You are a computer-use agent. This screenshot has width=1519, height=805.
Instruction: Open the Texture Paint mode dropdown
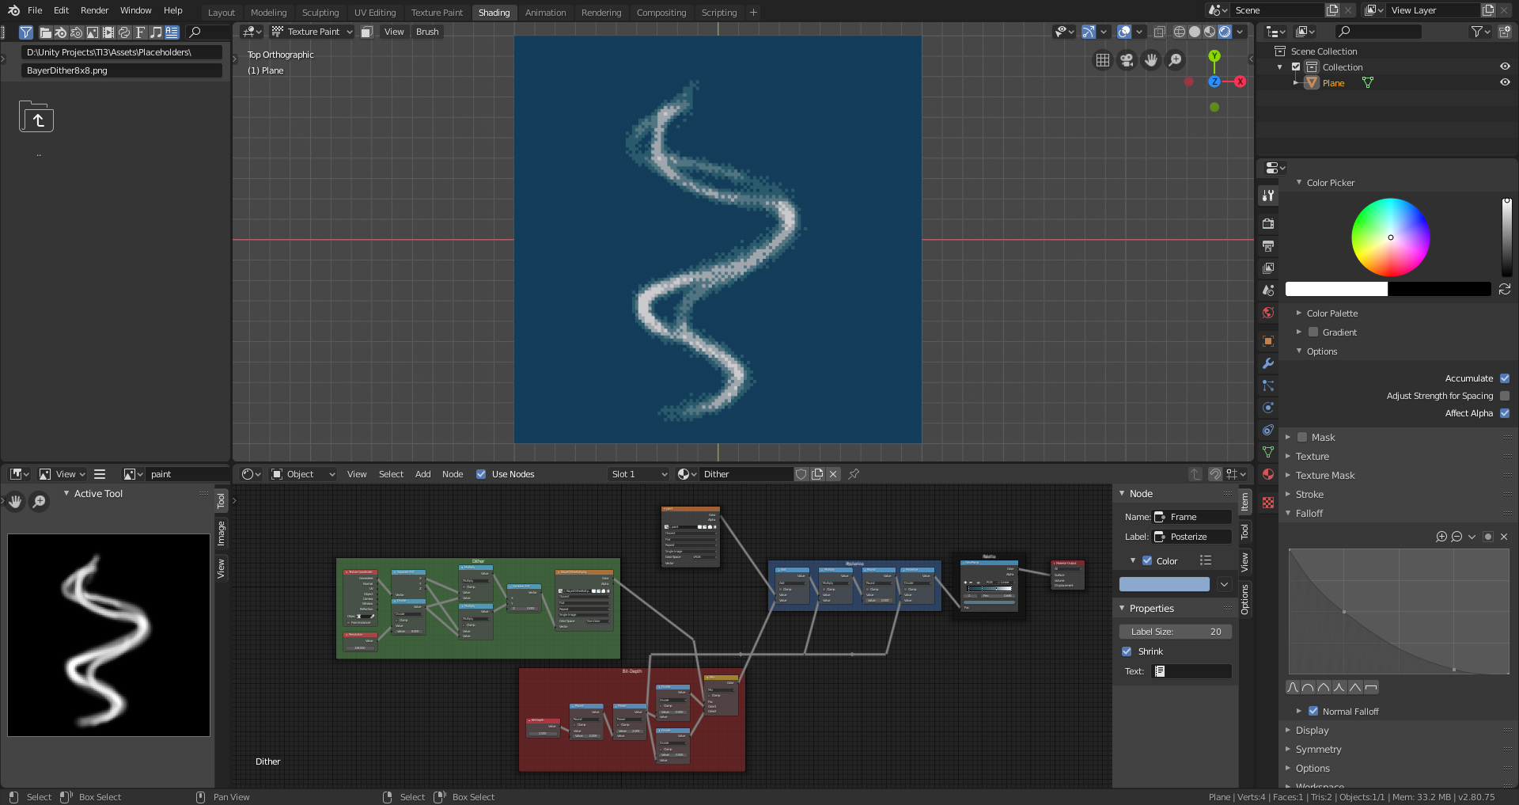pos(313,32)
